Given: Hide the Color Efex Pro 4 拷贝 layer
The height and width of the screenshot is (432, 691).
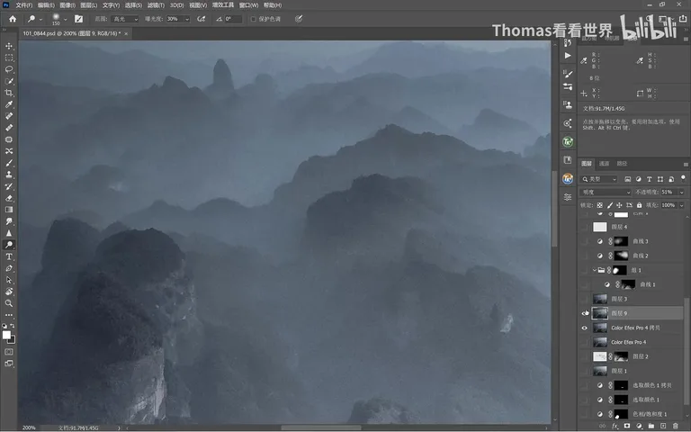Looking at the screenshot, I should click(584, 328).
